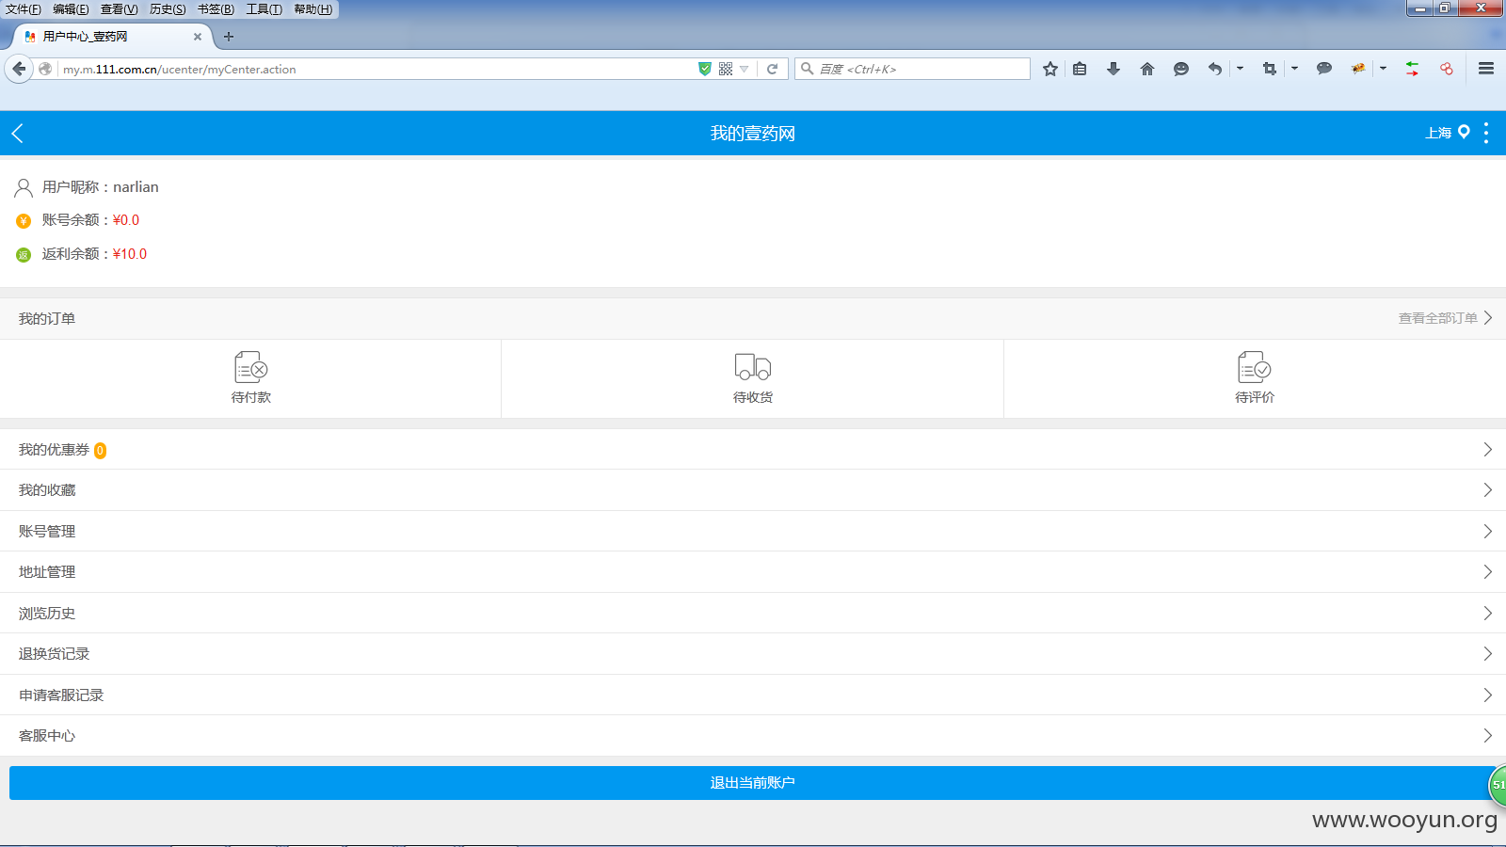Click the smiley chat bubble toolbar icon
1506x847 pixels.
[x=1181, y=69]
